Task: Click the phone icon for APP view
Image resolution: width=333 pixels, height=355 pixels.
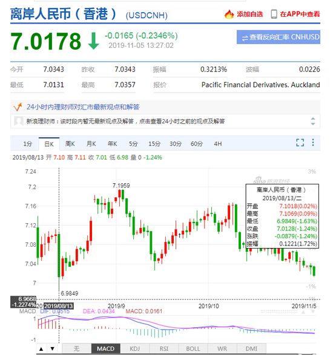Action: (x=274, y=15)
